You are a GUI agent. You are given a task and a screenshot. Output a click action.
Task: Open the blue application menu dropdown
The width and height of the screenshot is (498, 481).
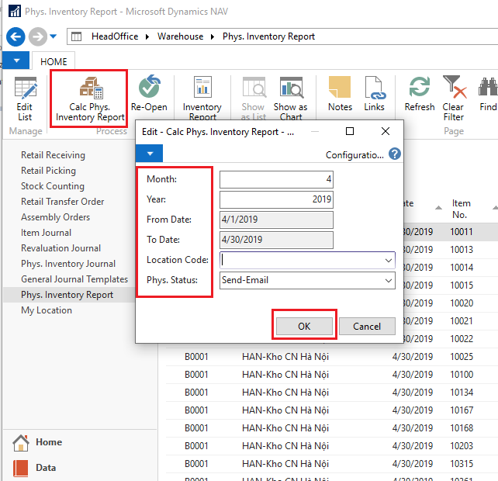tap(16, 61)
